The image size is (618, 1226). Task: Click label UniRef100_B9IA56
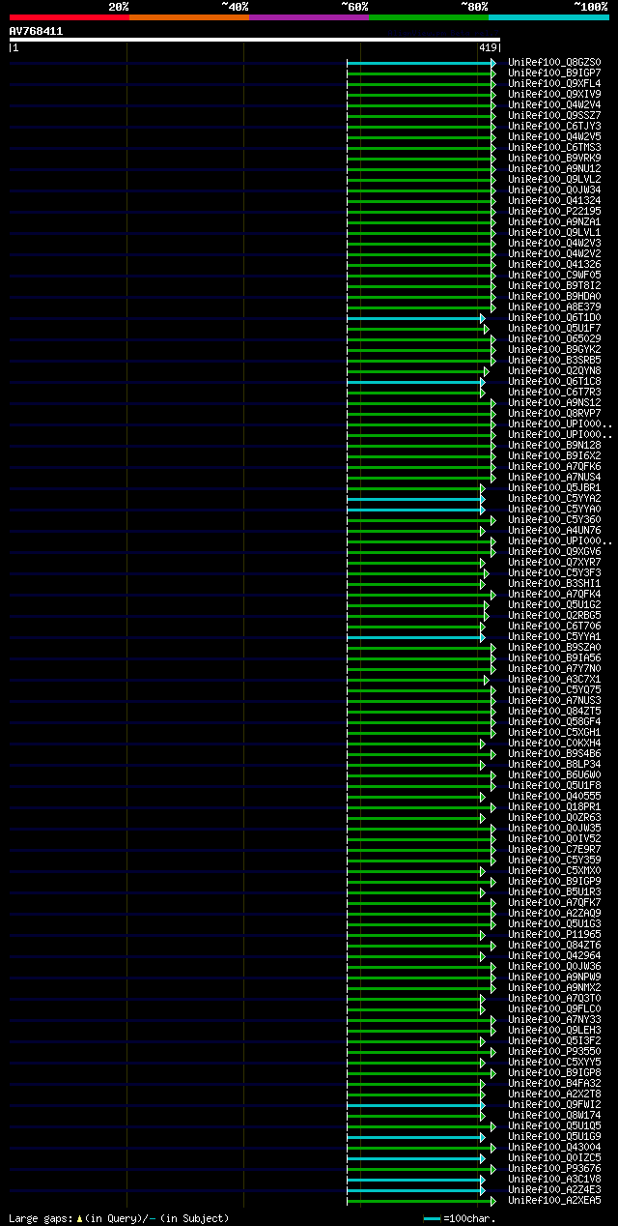(554, 657)
